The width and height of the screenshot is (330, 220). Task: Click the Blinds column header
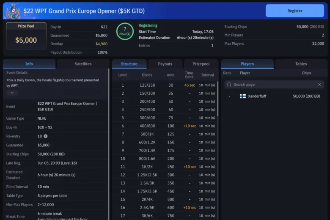pyautogui.click(x=147, y=75)
